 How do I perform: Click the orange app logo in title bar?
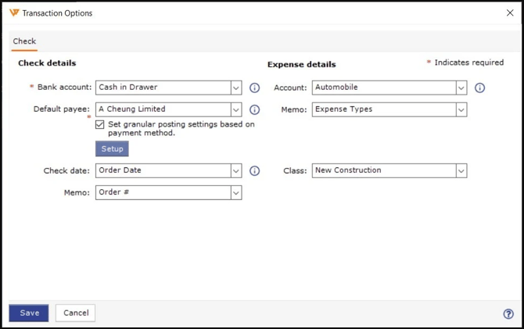click(13, 13)
